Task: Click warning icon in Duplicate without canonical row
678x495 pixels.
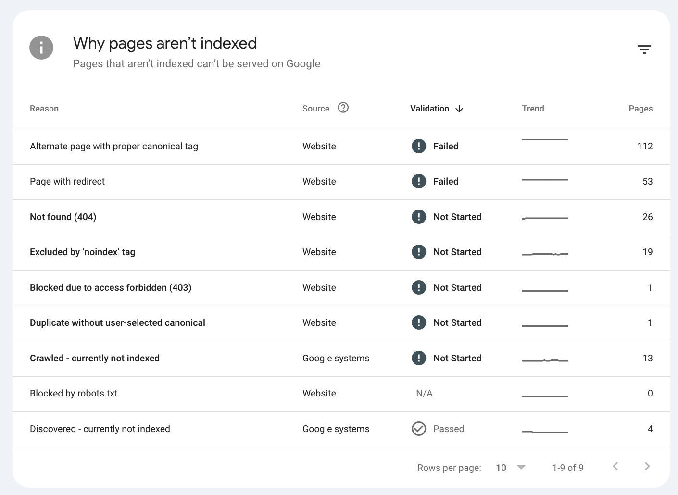Action: (x=419, y=322)
